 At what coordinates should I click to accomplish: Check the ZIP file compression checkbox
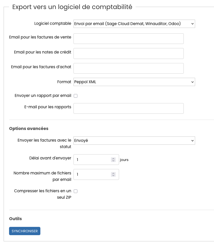pos(76,191)
